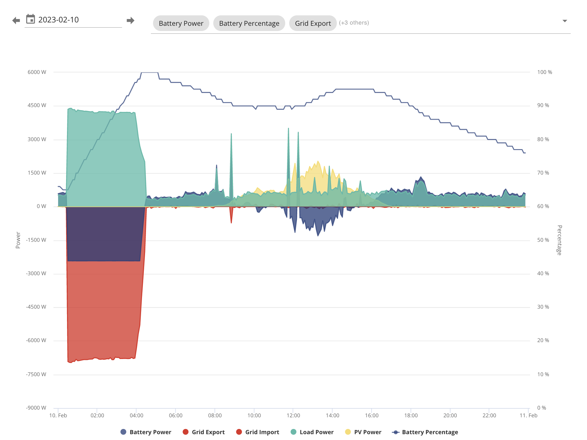This screenshot has height=440, width=587.
Task: Click the 10. Feb axis label
Action: (58, 415)
